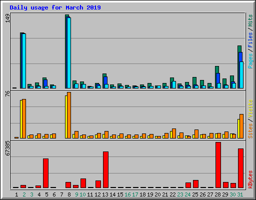Select the blue files bar for day 5
This screenshot has width=256, height=200.
(x=45, y=83)
